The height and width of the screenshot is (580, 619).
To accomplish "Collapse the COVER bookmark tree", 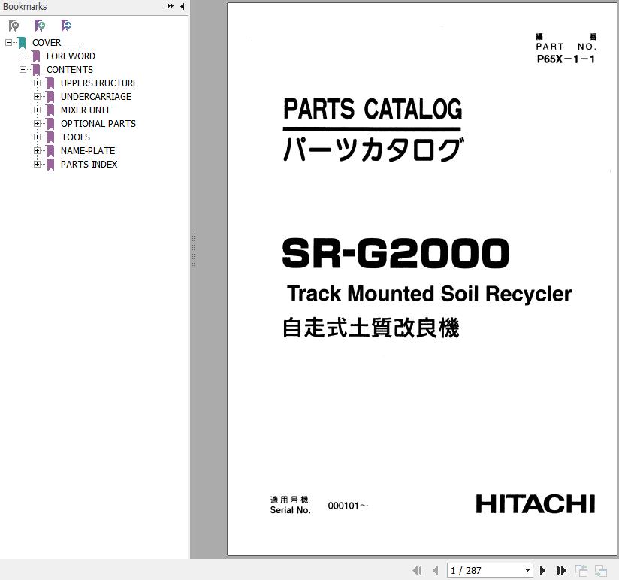I will (x=8, y=42).
